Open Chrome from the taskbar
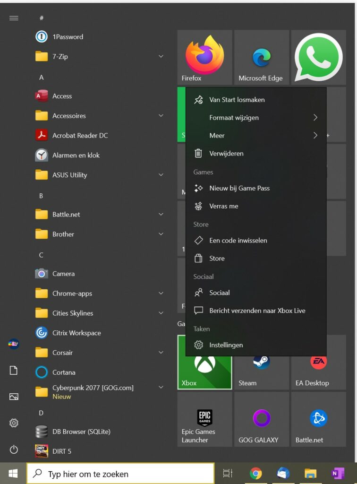The image size is (357, 484). tap(255, 473)
